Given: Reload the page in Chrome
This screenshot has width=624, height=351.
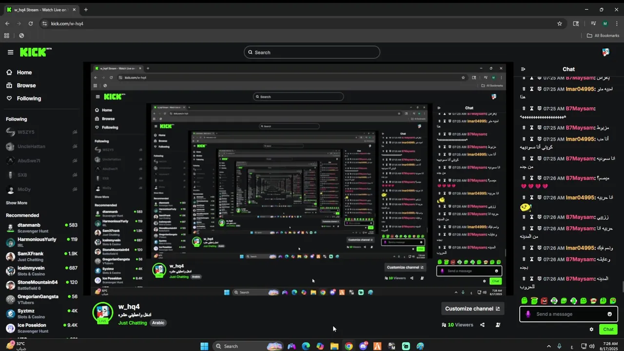Looking at the screenshot, I should click(x=31, y=23).
